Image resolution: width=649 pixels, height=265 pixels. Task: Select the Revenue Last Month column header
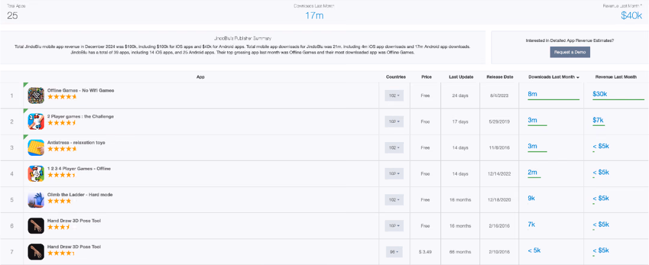coord(616,77)
